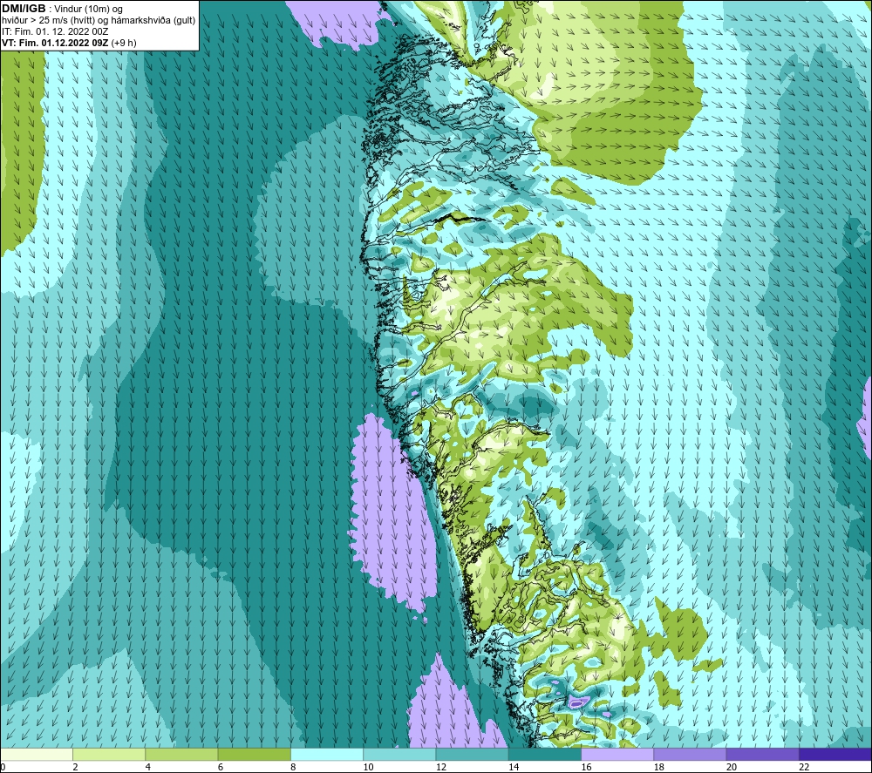Select the 4–6 m/s green legend swatch
872x773 pixels.
coord(182,755)
